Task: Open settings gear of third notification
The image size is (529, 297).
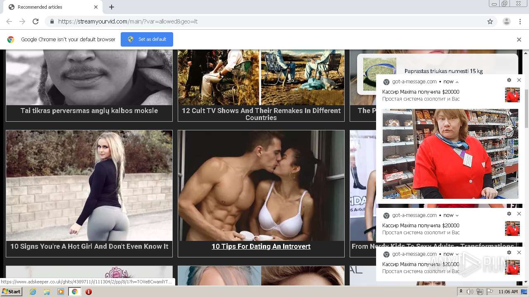Action: tap(509, 252)
